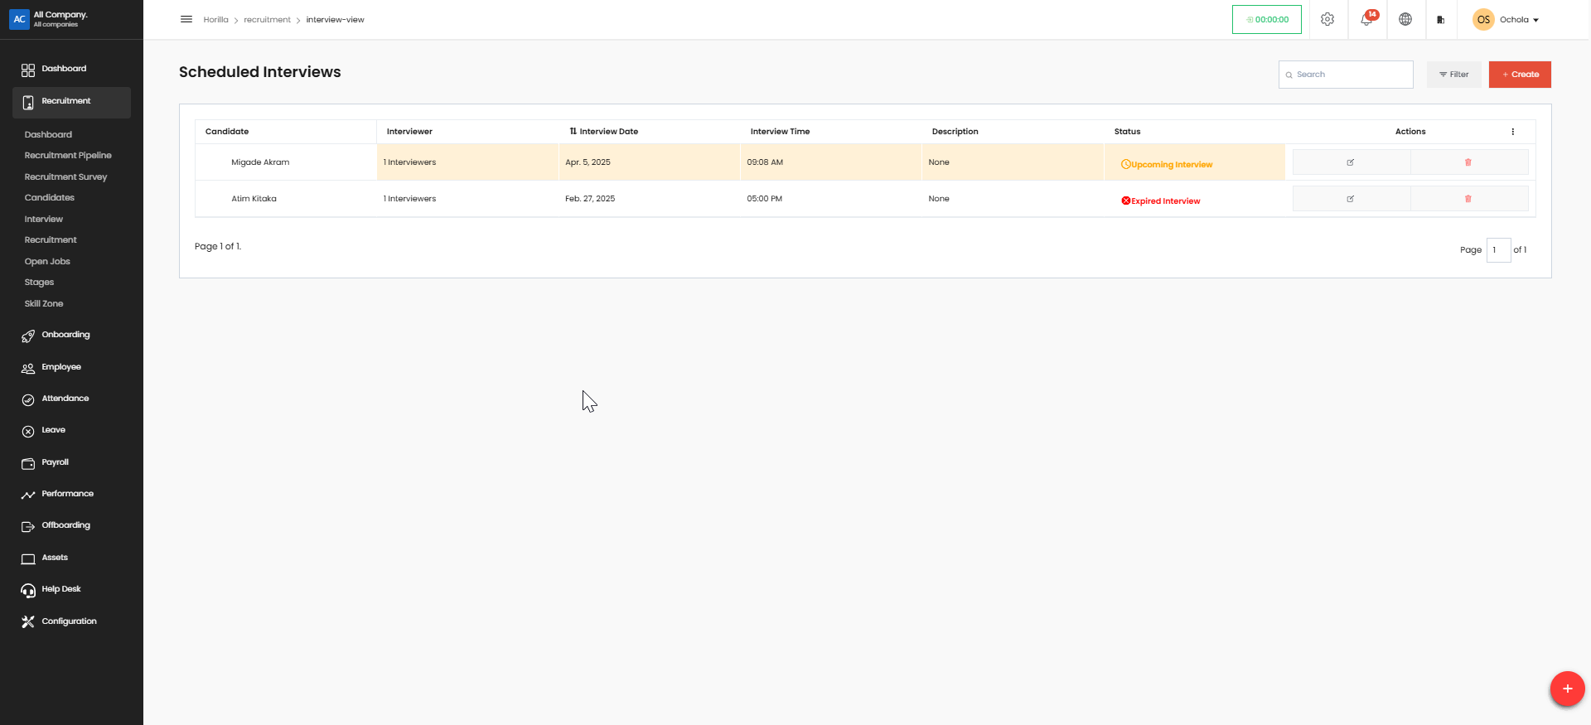
Task: Expand the Onboarding sidebar menu
Action: (x=65, y=335)
